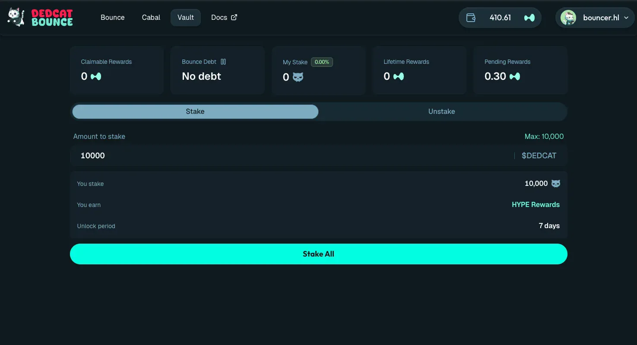Click the bouncer.hl avatar image
This screenshot has width=637, height=345.
tap(568, 18)
